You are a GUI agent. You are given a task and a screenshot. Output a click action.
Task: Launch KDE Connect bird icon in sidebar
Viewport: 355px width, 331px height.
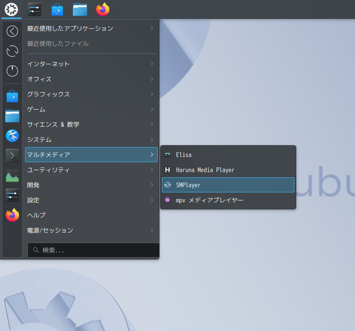click(x=12, y=136)
